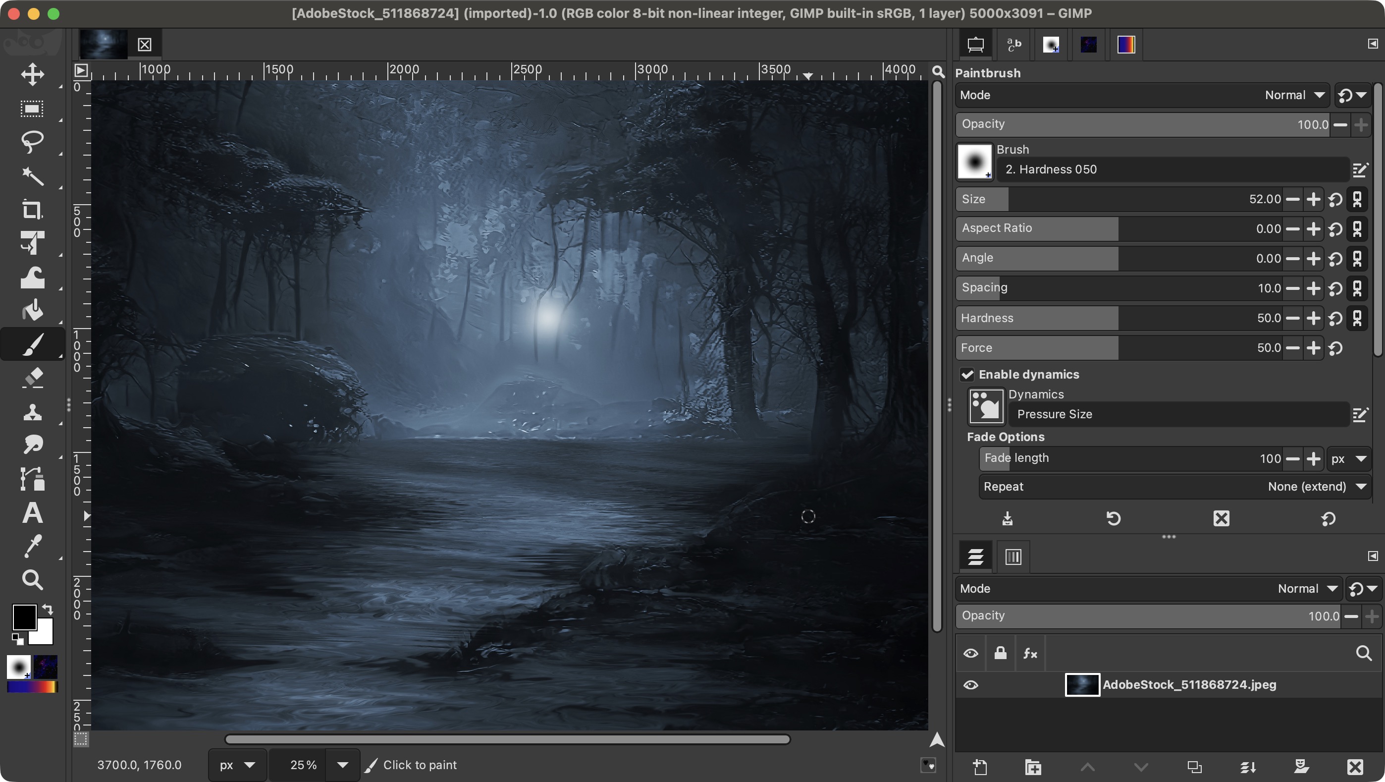Select the Fuzzy Select wand tool
This screenshot has height=782, width=1385.
(32, 176)
